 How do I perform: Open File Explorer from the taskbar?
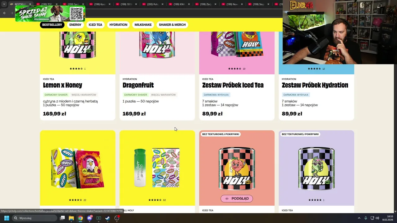click(x=71, y=218)
